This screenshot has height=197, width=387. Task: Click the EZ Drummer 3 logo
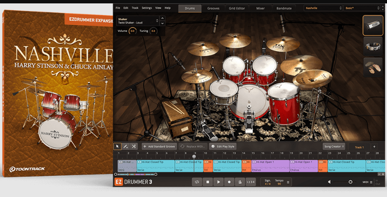coord(133,182)
